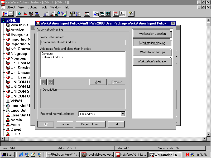Launch Internet Explorer from quick launch
Screen dimensions: 211x158
pos(21,155)
